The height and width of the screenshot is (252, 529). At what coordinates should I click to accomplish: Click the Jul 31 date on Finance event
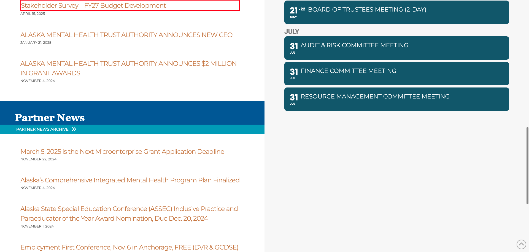pyautogui.click(x=294, y=73)
